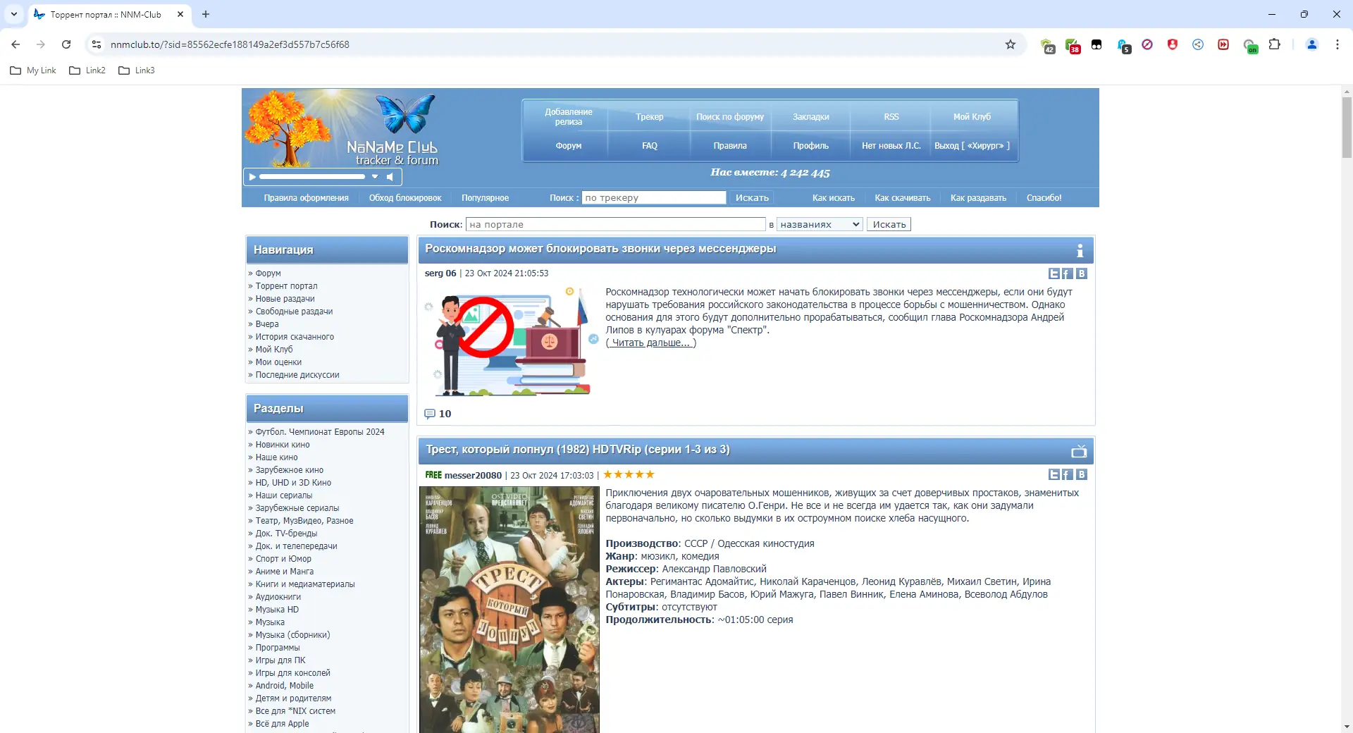Click the TV icon on the Трест release header

(x=1077, y=451)
